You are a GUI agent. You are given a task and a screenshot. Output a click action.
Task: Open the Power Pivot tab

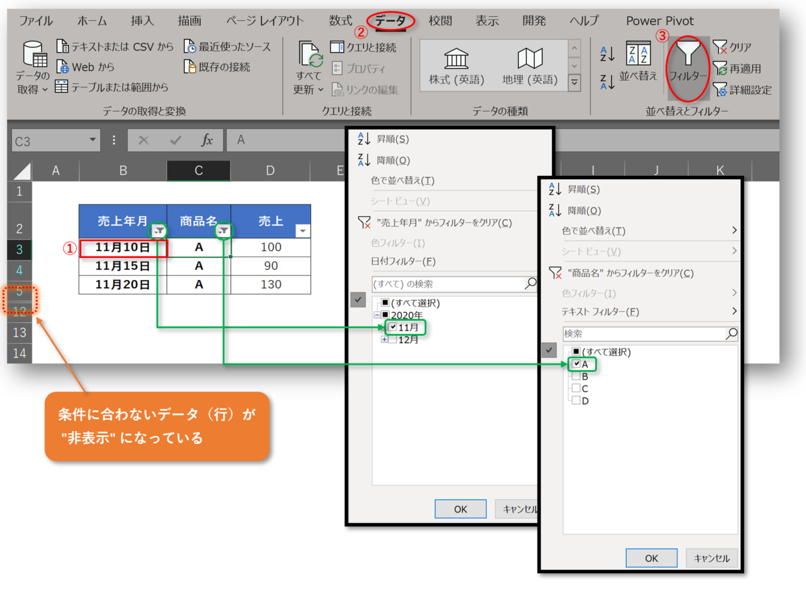(x=660, y=20)
